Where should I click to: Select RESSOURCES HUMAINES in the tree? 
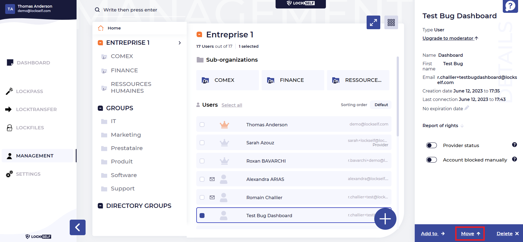131,88
